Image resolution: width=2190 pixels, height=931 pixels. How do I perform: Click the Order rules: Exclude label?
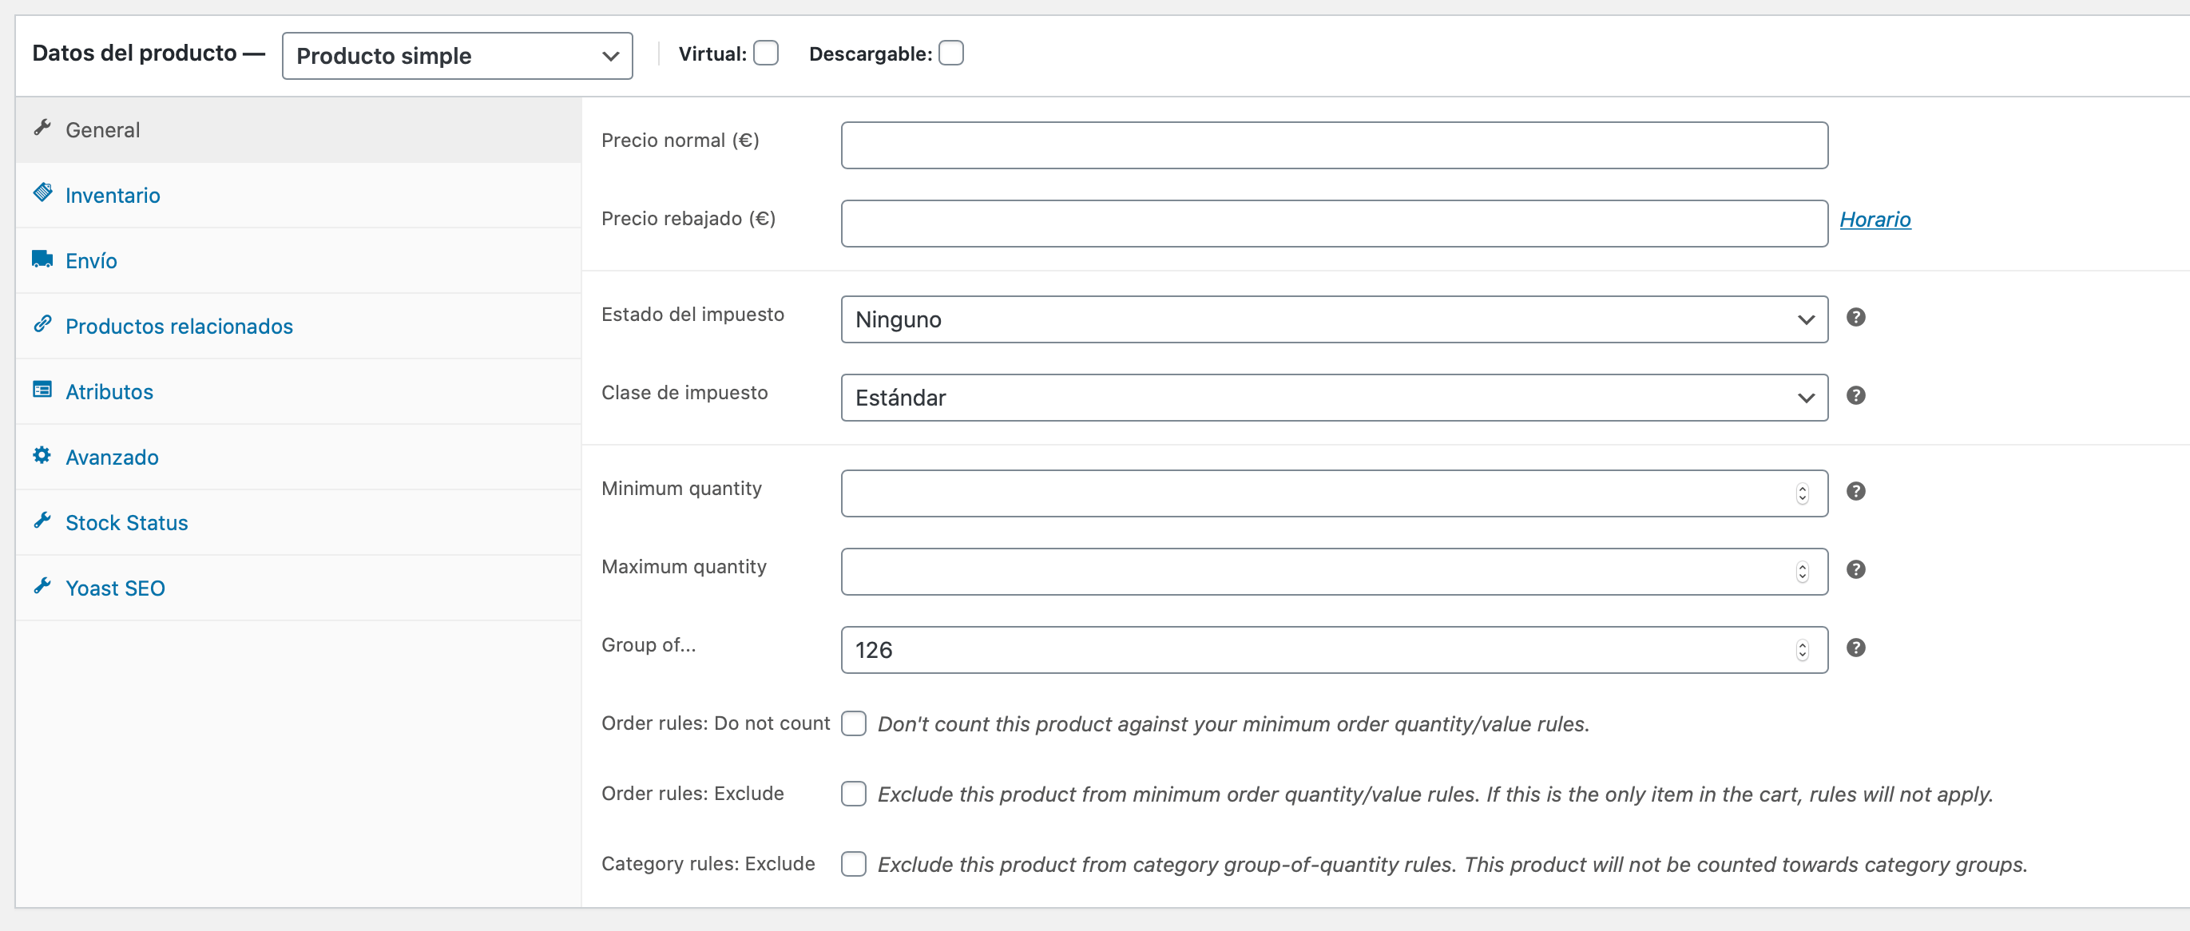(x=693, y=793)
